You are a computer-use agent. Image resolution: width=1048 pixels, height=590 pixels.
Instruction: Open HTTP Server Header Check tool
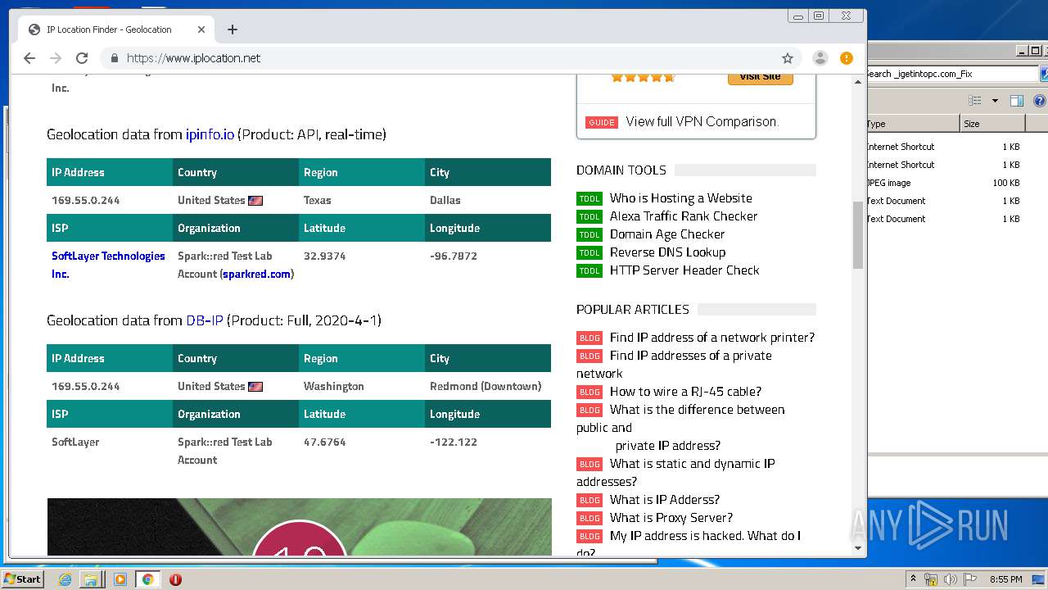tap(684, 270)
